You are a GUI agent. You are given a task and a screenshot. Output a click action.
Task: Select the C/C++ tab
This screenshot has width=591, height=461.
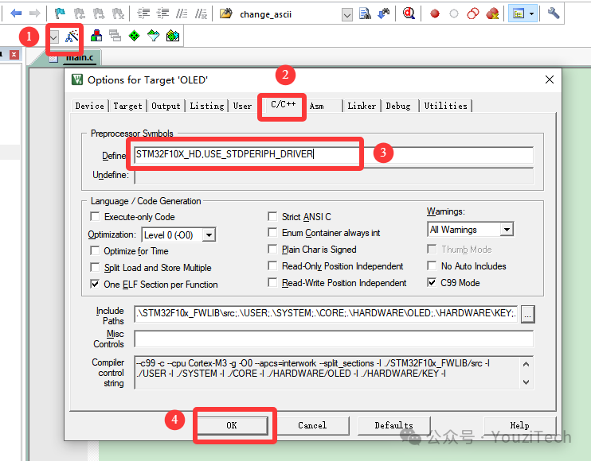[x=283, y=104]
